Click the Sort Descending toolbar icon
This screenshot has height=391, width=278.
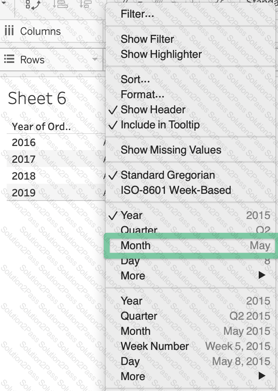[x=86, y=4]
